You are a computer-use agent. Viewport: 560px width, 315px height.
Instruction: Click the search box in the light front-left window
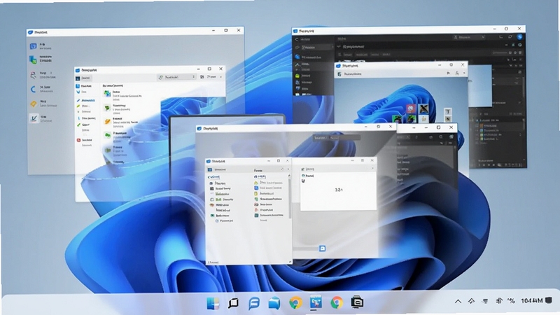click(x=177, y=77)
